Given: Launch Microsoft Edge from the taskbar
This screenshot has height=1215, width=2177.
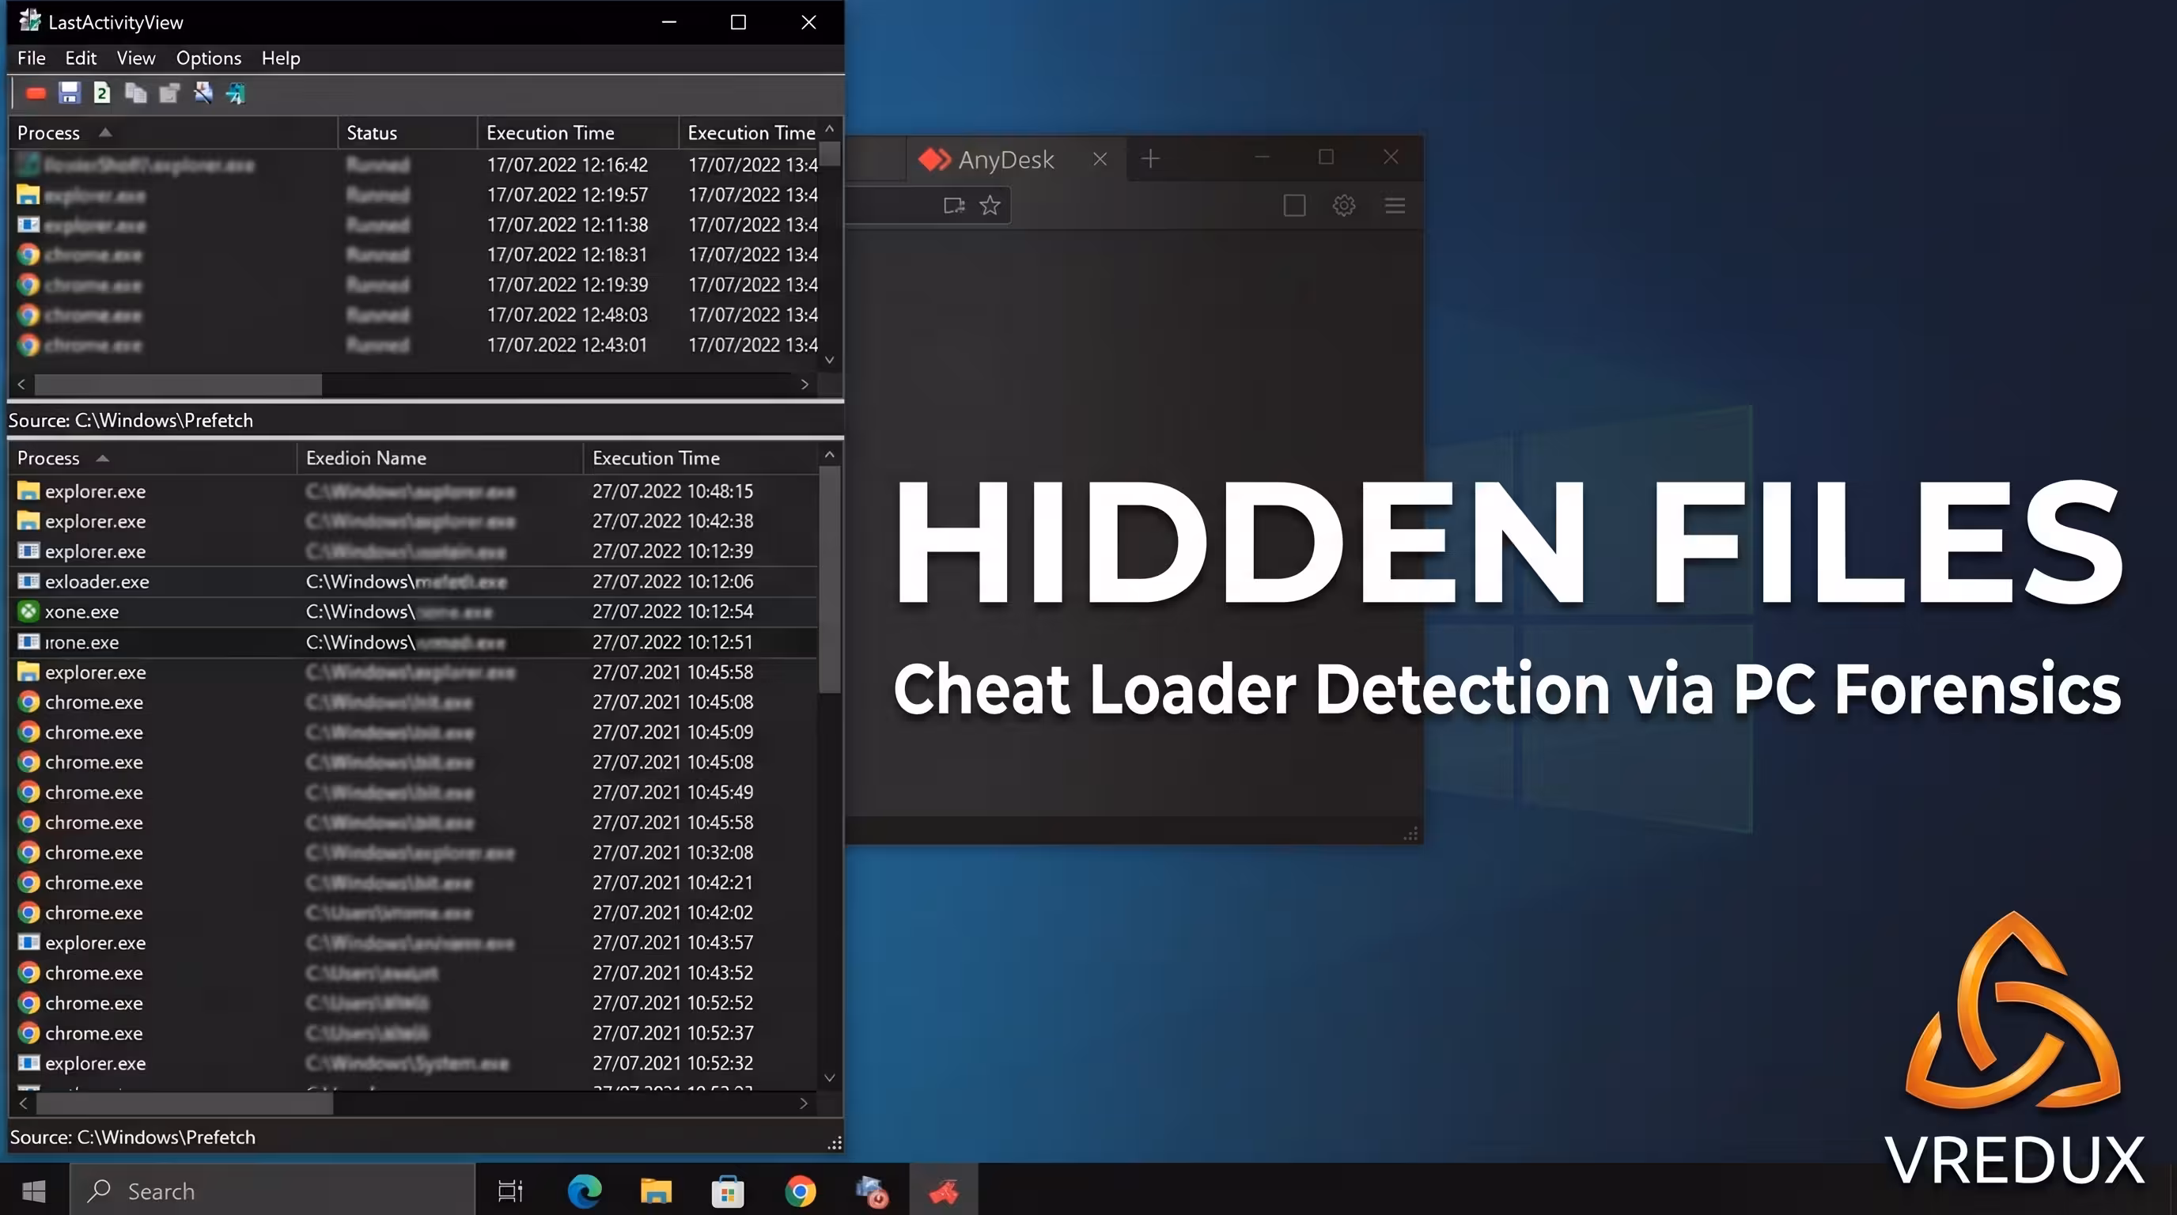Looking at the screenshot, I should (584, 1190).
